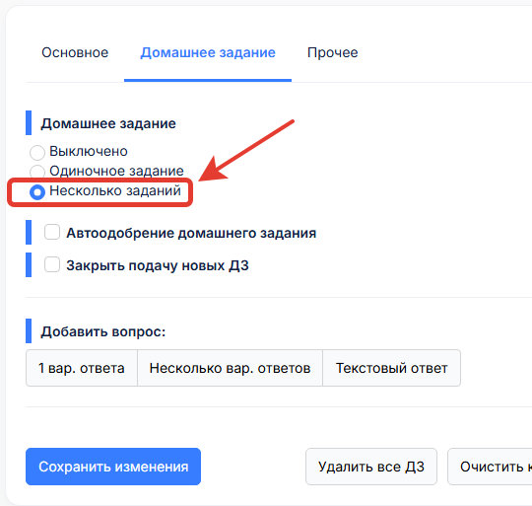Viewport: 532px width, 506px height.
Task: Select the Несколько заданий radio circle
Action: [37, 192]
